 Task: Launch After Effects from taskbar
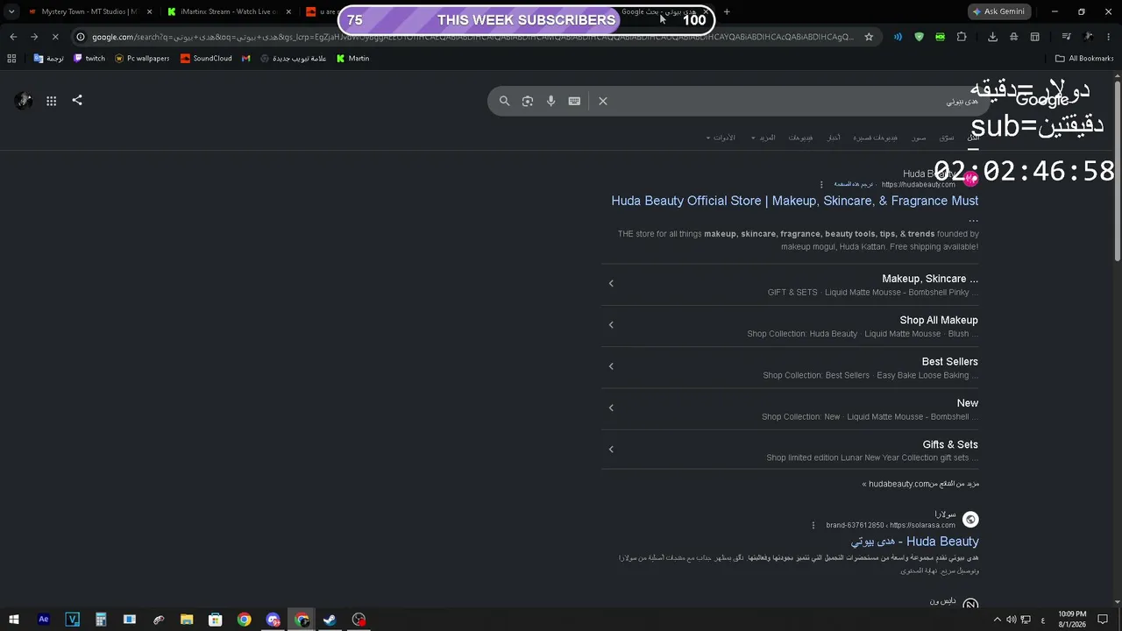coord(43,620)
